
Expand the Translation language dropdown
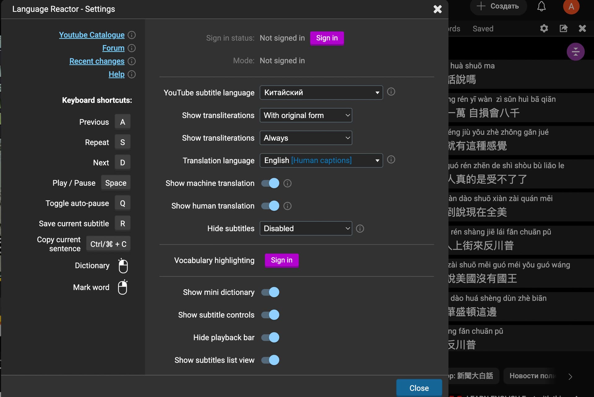coord(321,160)
